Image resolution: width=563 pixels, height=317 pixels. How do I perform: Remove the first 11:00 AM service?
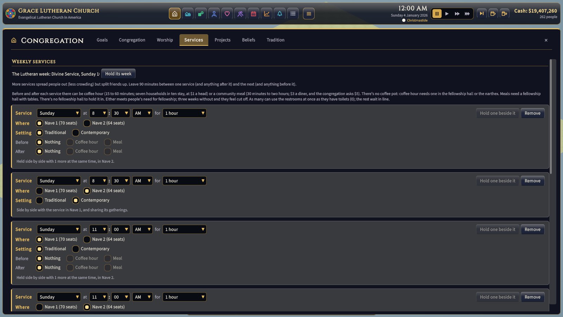click(x=532, y=229)
